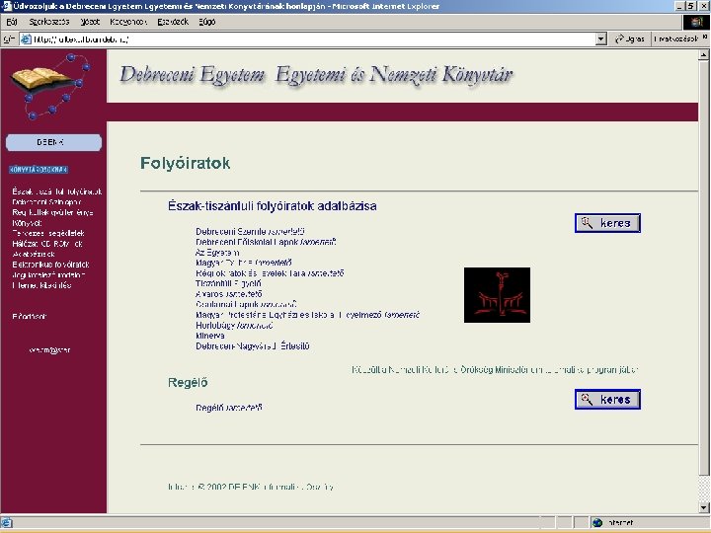Open the Minerva journal link
This screenshot has height=533, width=711.
tap(210, 336)
